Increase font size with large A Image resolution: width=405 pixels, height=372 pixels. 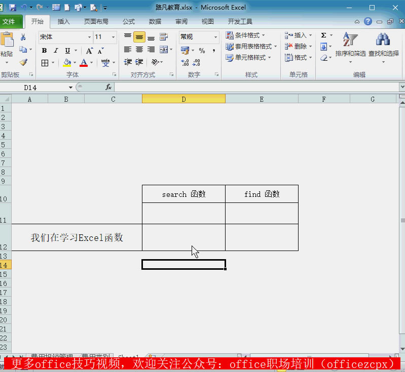(89, 51)
